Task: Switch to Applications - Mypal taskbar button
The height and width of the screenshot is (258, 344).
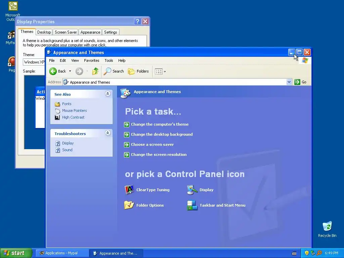Action: coord(62,253)
